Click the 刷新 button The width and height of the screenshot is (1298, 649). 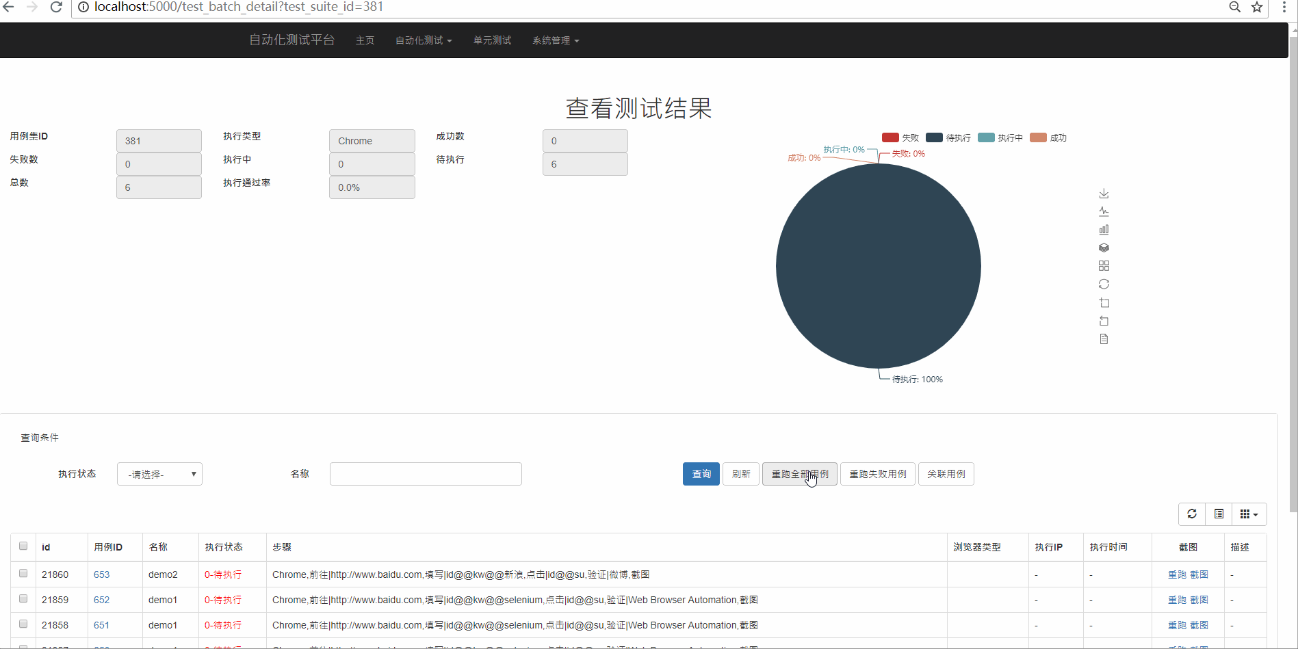point(741,474)
